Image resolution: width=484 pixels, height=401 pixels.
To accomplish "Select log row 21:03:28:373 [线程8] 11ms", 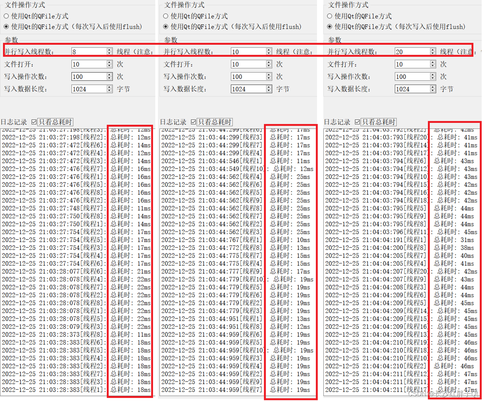I will pos(76,335).
